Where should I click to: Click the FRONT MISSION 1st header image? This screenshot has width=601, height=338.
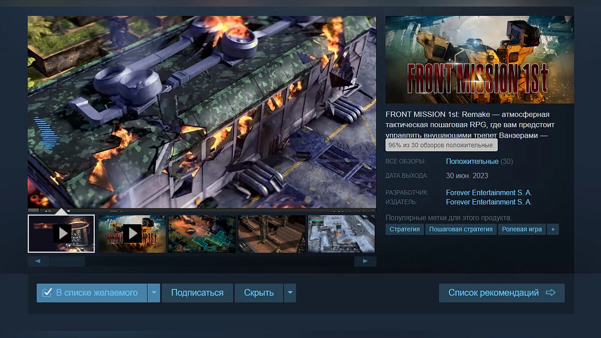point(479,60)
